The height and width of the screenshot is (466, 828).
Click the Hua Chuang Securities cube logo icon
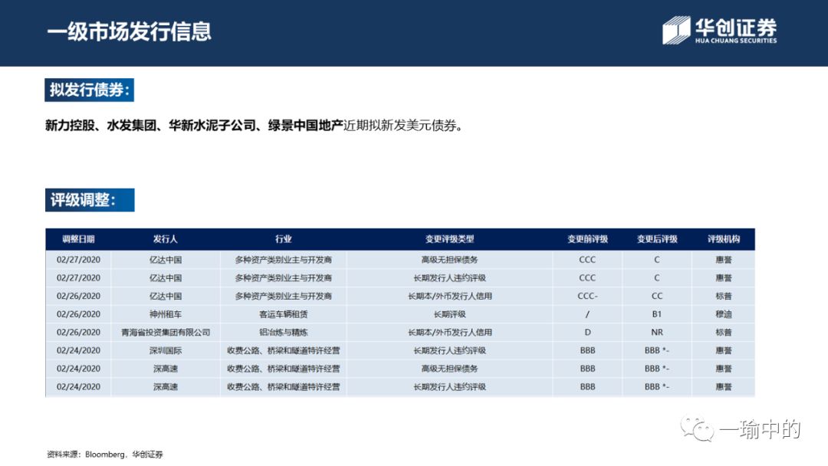(x=676, y=30)
